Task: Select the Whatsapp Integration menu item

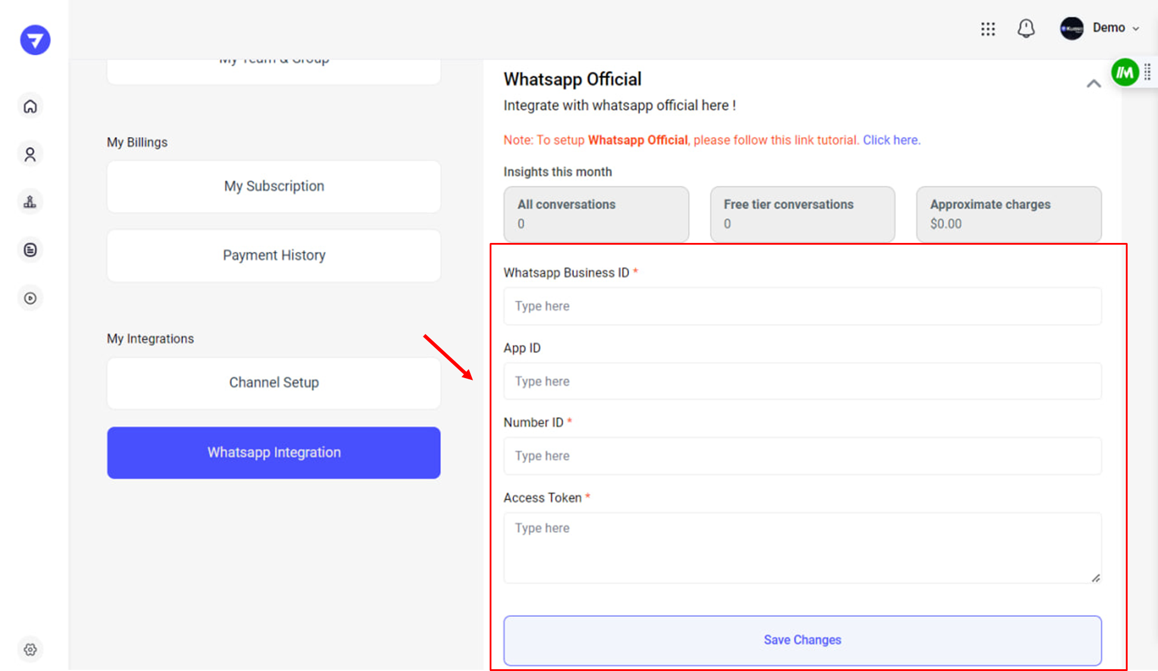Action: pos(274,452)
